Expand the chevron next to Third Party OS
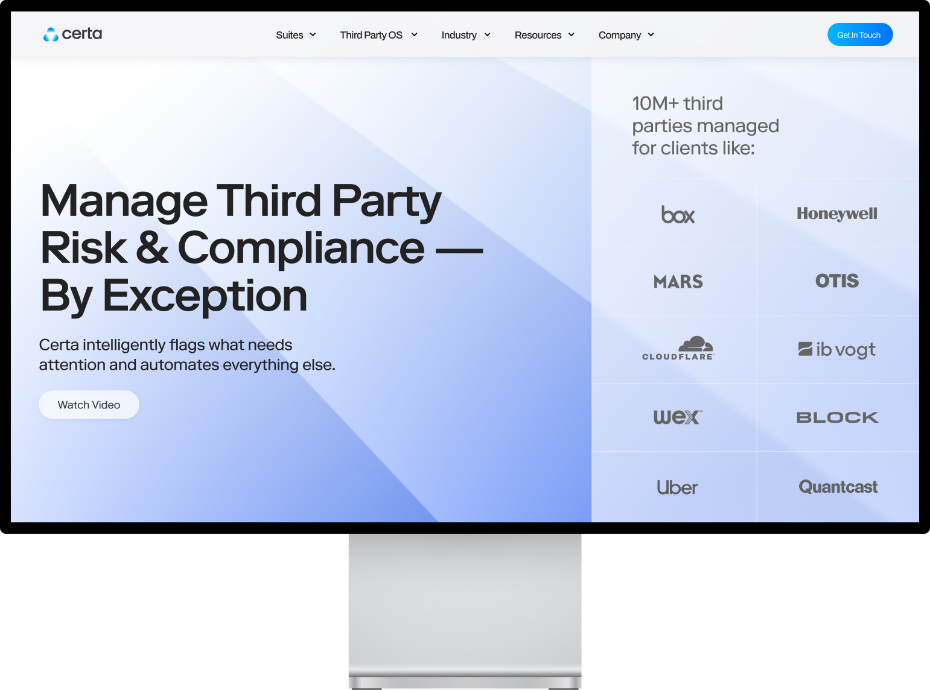930x690 pixels. pyautogui.click(x=414, y=35)
